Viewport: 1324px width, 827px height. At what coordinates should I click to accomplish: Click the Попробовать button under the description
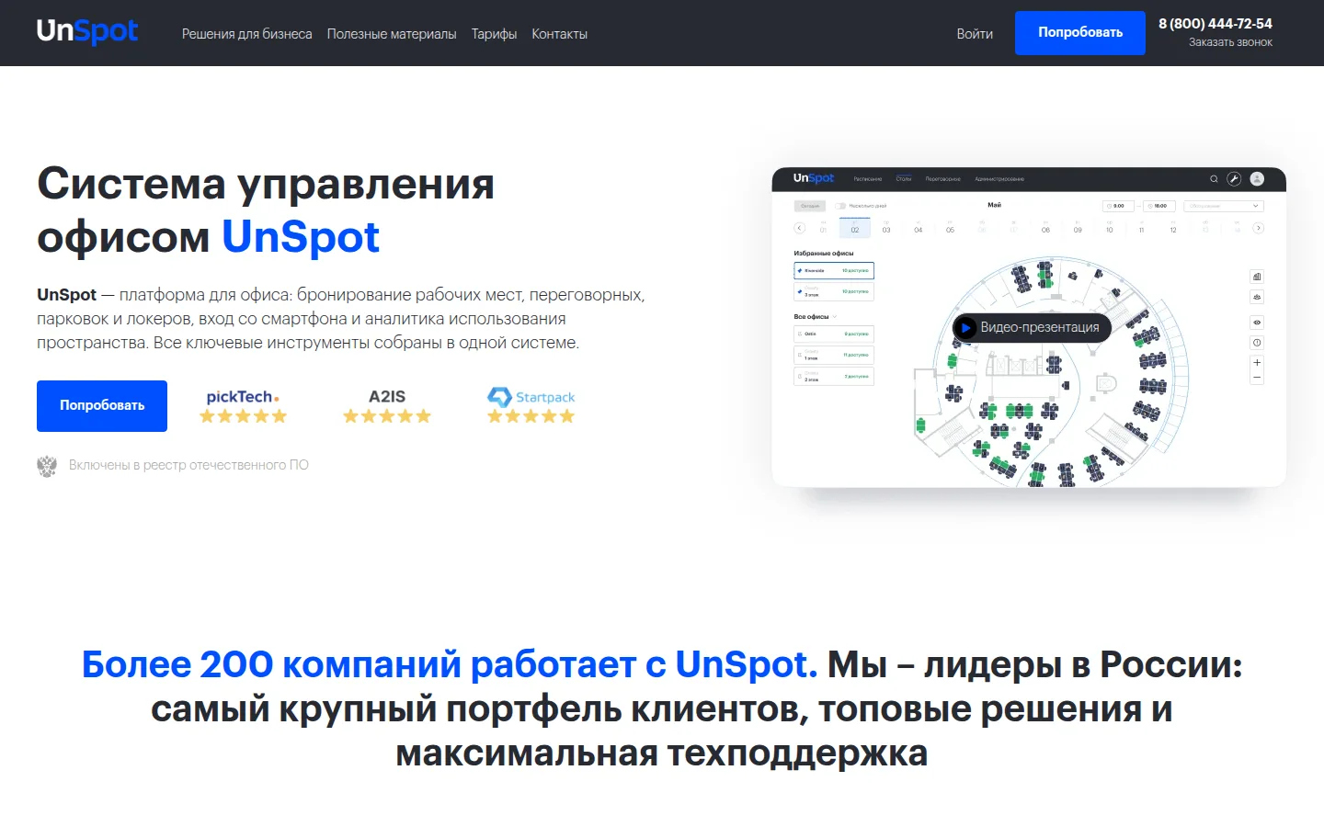(x=102, y=406)
